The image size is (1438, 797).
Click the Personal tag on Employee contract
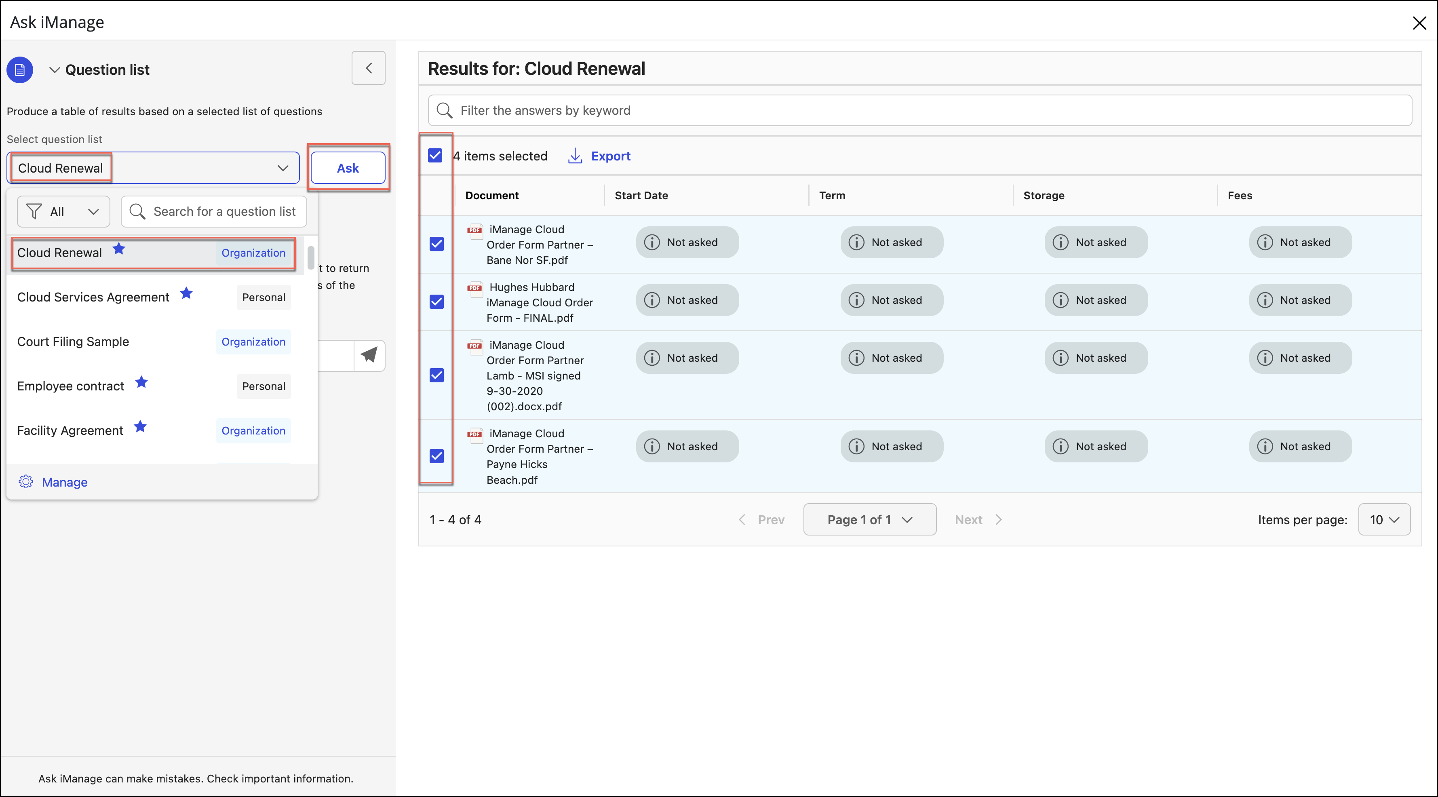(264, 386)
